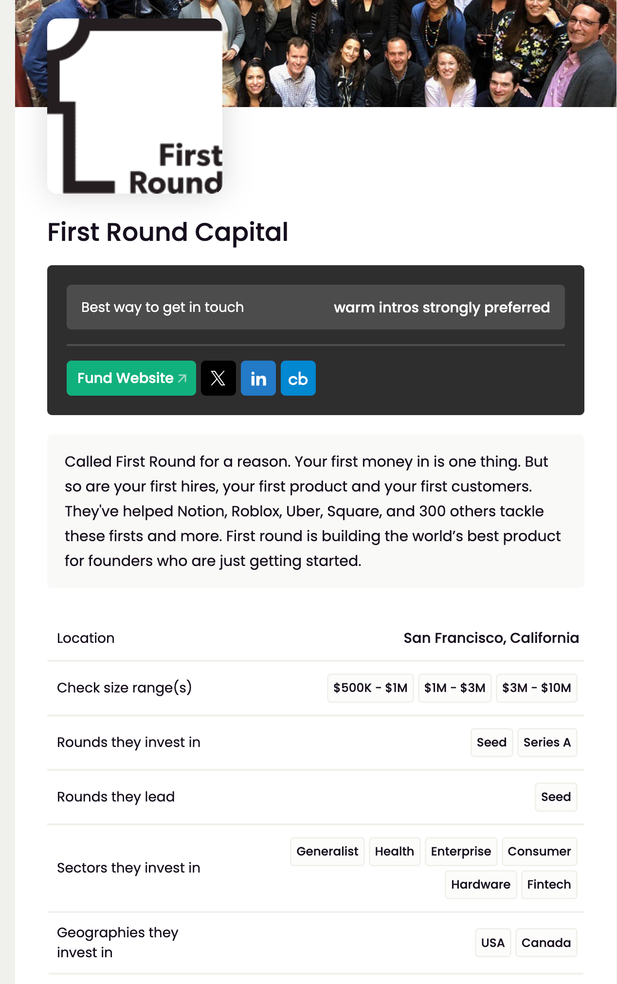Click the Canada geography tag
Viewport: 617px width, 984px height.
pyautogui.click(x=546, y=943)
